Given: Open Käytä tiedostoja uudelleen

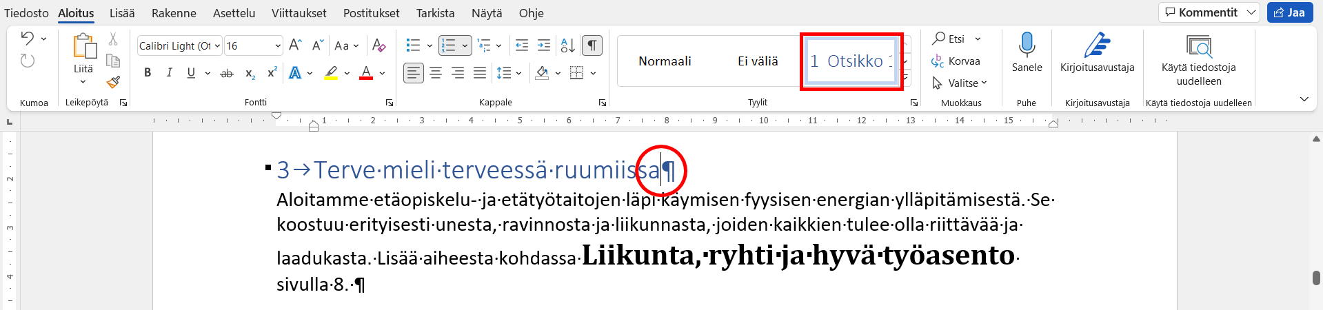Looking at the screenshot, I should pos(1199,60).
